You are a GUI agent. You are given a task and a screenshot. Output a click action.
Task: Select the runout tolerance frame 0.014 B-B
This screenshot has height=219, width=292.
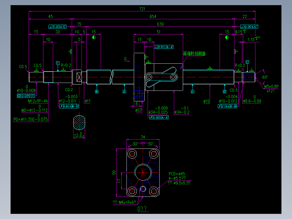[x=70, y=106]
